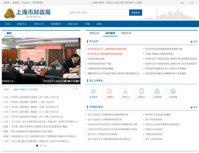Open the 办事地图 location pin icon
Viewport: 199px width, 153px height.
coord(157,91)
